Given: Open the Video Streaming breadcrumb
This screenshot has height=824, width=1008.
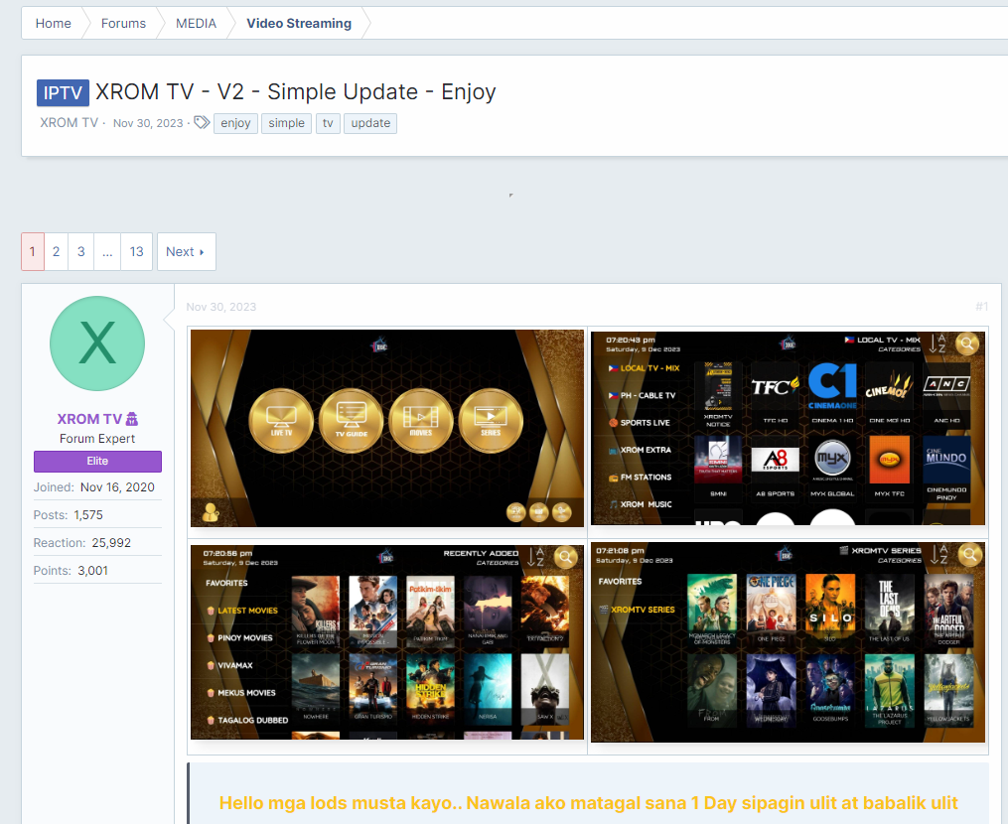Looking at the screenshot, I should click(299, 23).
